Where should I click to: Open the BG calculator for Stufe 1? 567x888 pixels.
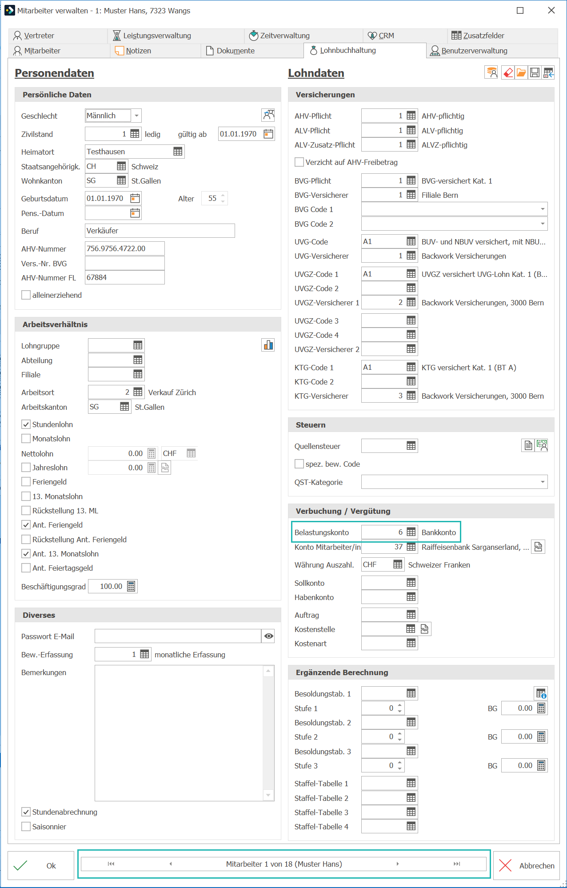[541, 708]
